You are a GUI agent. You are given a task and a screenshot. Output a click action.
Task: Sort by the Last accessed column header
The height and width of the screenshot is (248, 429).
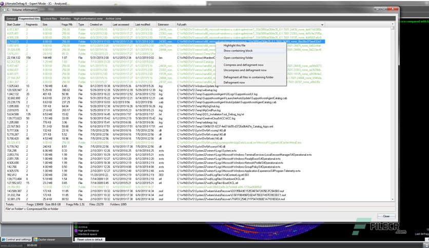pos(123,25)
